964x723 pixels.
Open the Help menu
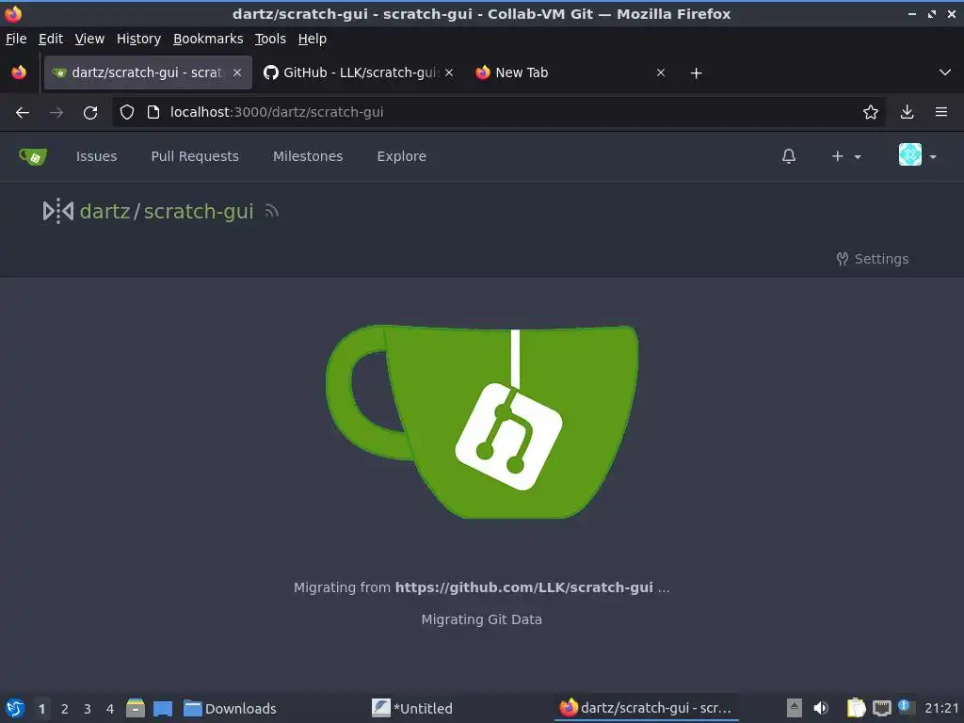click(x=313, y=39)
